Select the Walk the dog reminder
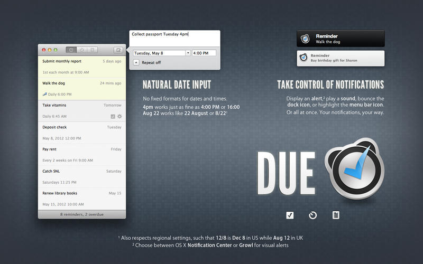This screenshot has height=264, width=423. (82, 89)
